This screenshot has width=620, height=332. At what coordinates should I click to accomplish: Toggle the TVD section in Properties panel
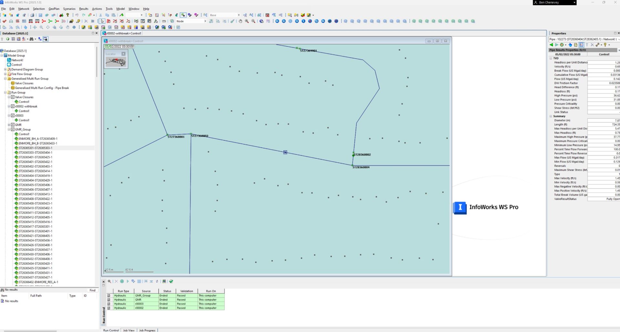(551, 59)
